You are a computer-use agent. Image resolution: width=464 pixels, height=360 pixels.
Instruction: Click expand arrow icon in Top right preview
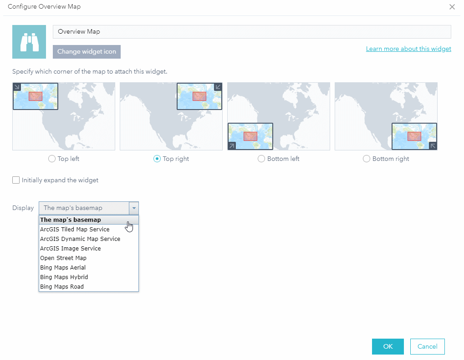click(218, 87)
